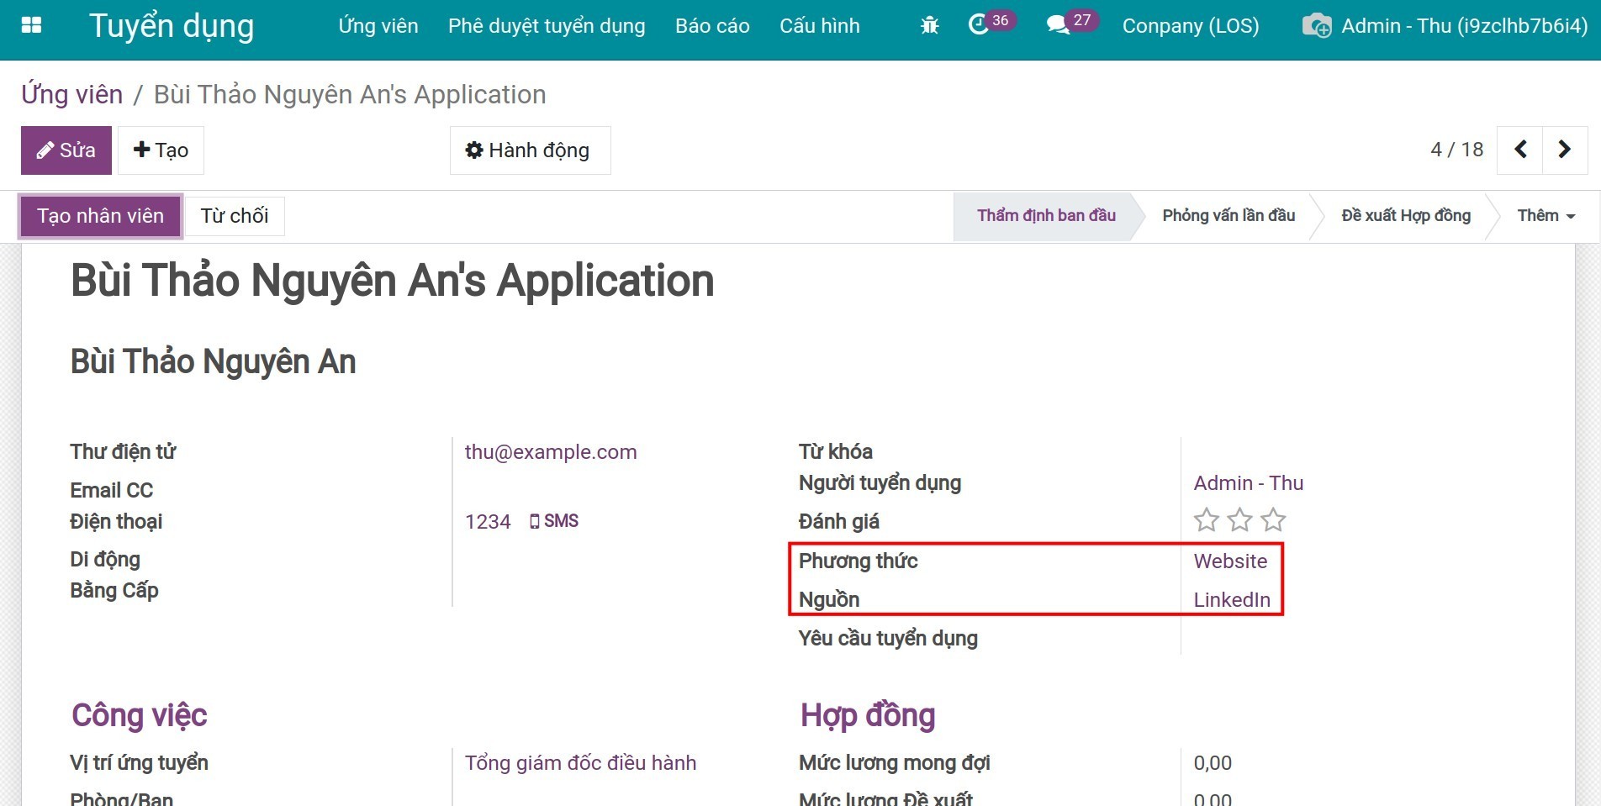This screenshot has width=1601, height=806.
Task: Open the apps grid menu icon
Action: (31, 25)
